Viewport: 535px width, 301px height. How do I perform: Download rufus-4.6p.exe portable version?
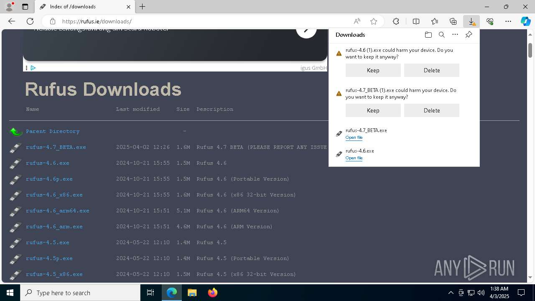click(x=49, y=179)
